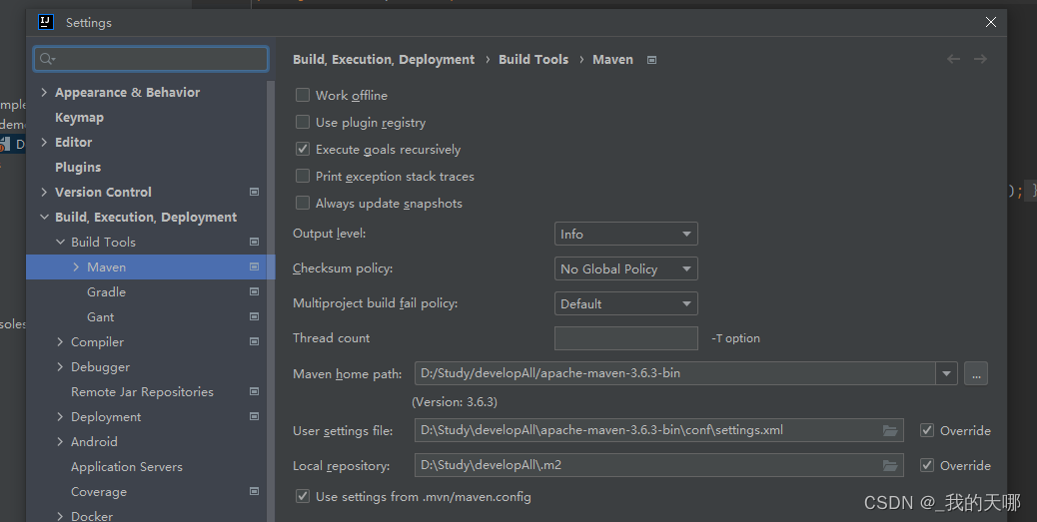
Task: Select Keymap in settings tree
Action: point(79,118)
